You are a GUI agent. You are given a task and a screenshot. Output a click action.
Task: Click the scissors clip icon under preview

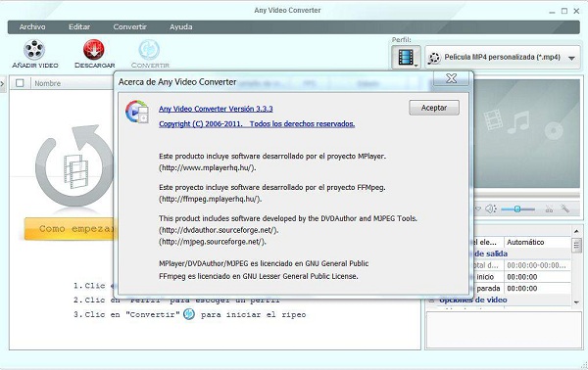click(x=549, y=208)
